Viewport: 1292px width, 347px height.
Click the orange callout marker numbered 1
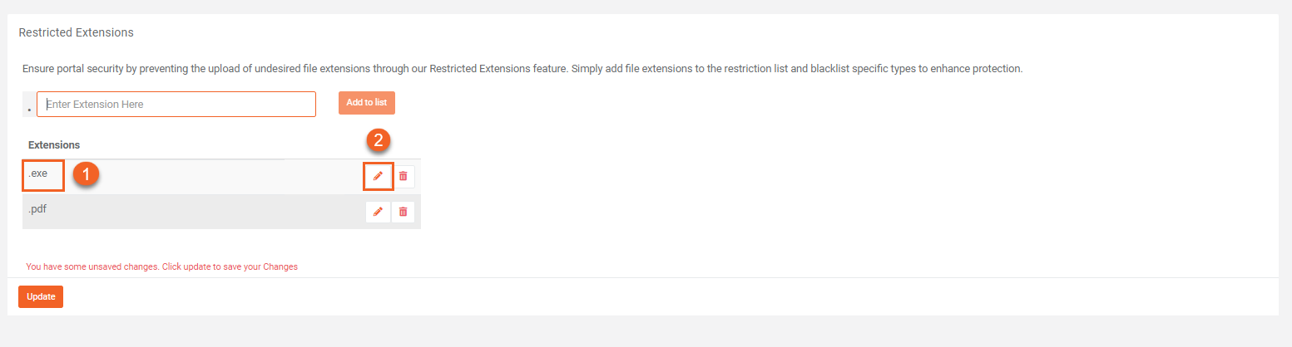tap(87, 174)
